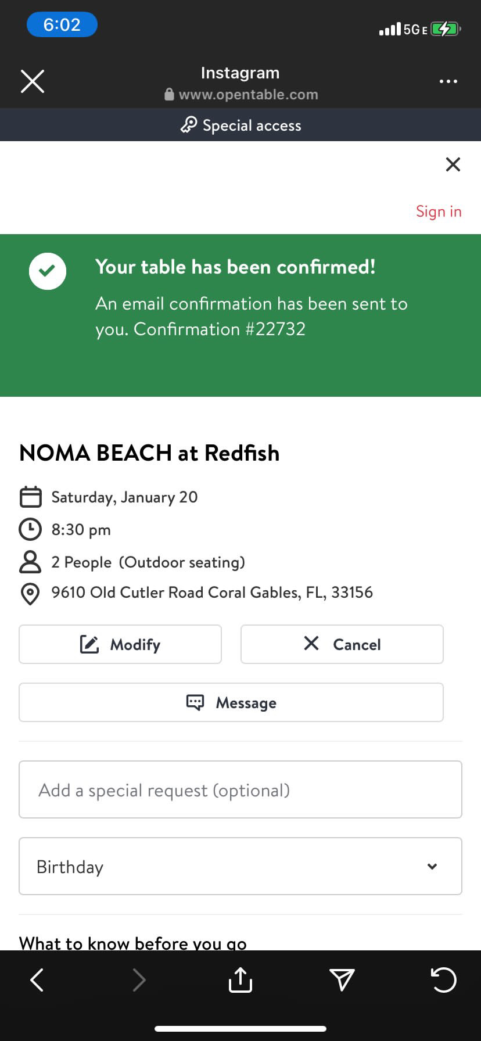Viewport: 481px width, 1041px height.
Task: Tap the Special access banner
Action: [x=240, y=125]
